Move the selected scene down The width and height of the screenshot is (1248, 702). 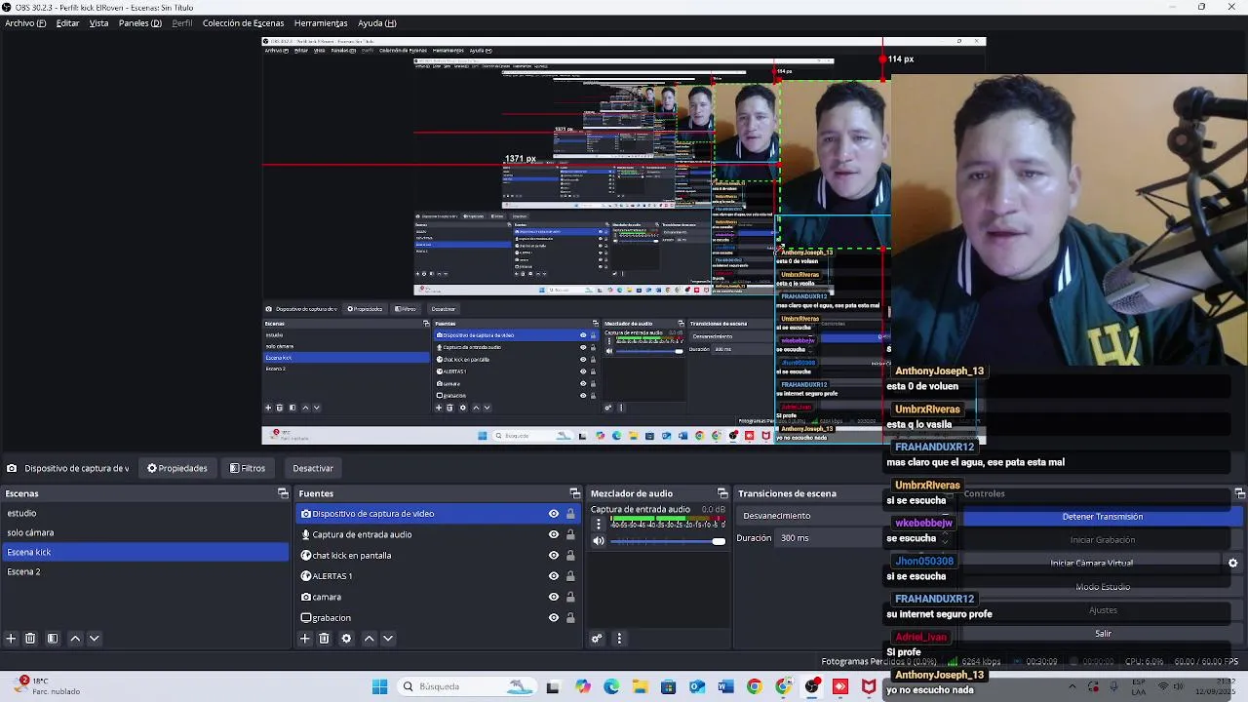pos(95,639)
